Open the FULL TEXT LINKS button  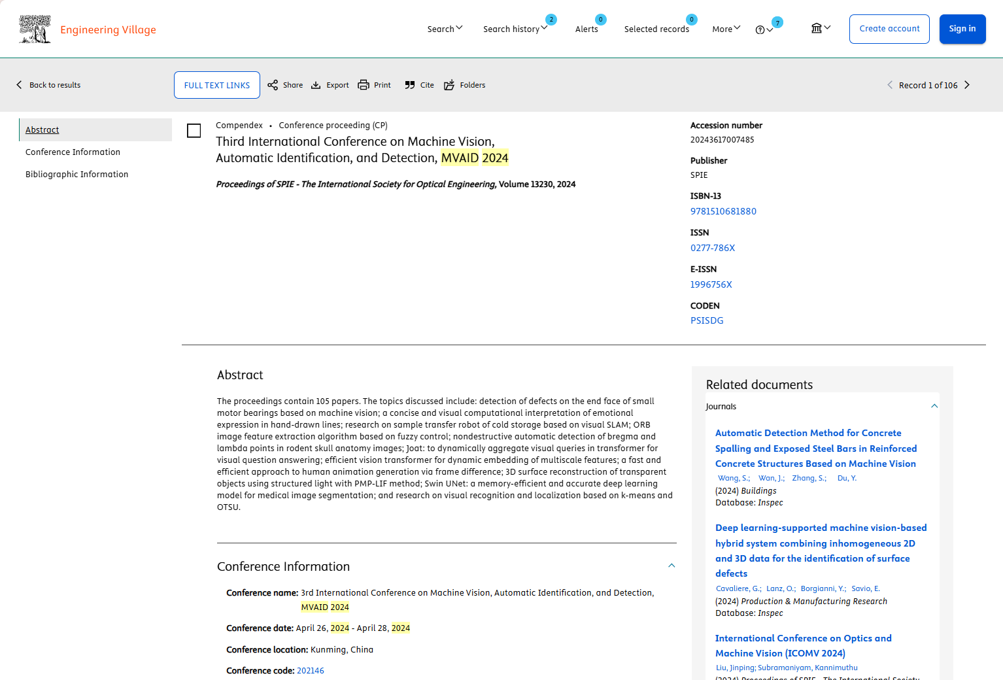(x=217, y=85)
